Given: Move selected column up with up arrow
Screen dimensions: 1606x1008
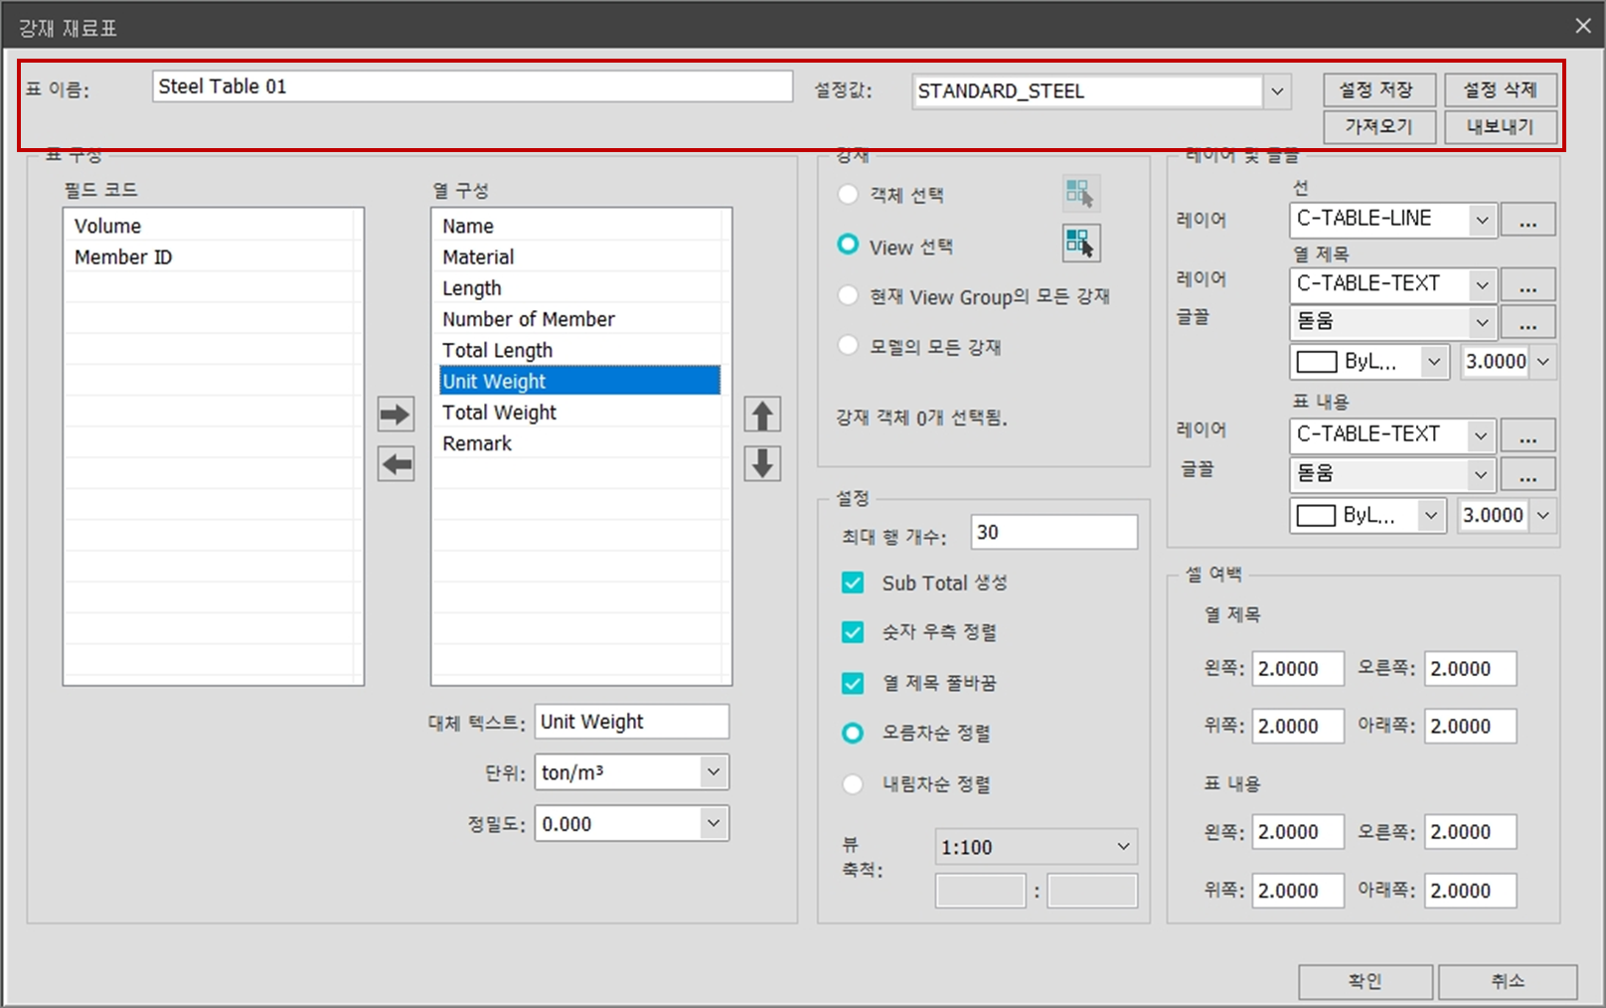Looking at the screenshot, I should [x=762, y=415].
